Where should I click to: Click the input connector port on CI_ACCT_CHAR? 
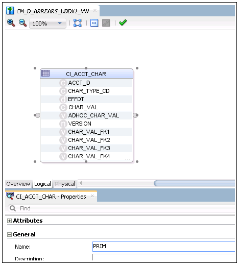tap(37, 115)
